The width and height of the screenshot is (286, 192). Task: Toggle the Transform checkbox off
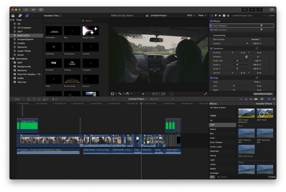(x=211, y=48)
